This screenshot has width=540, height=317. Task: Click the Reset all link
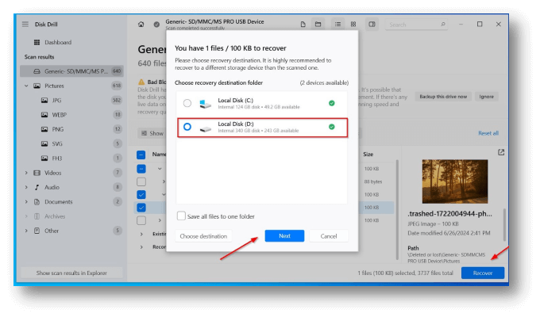coord(488,133)
